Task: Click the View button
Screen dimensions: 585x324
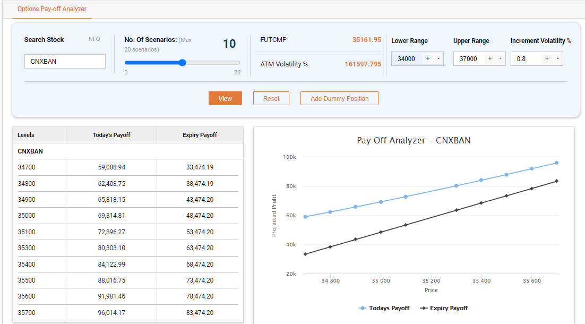Action: click(x=225, y=98)
